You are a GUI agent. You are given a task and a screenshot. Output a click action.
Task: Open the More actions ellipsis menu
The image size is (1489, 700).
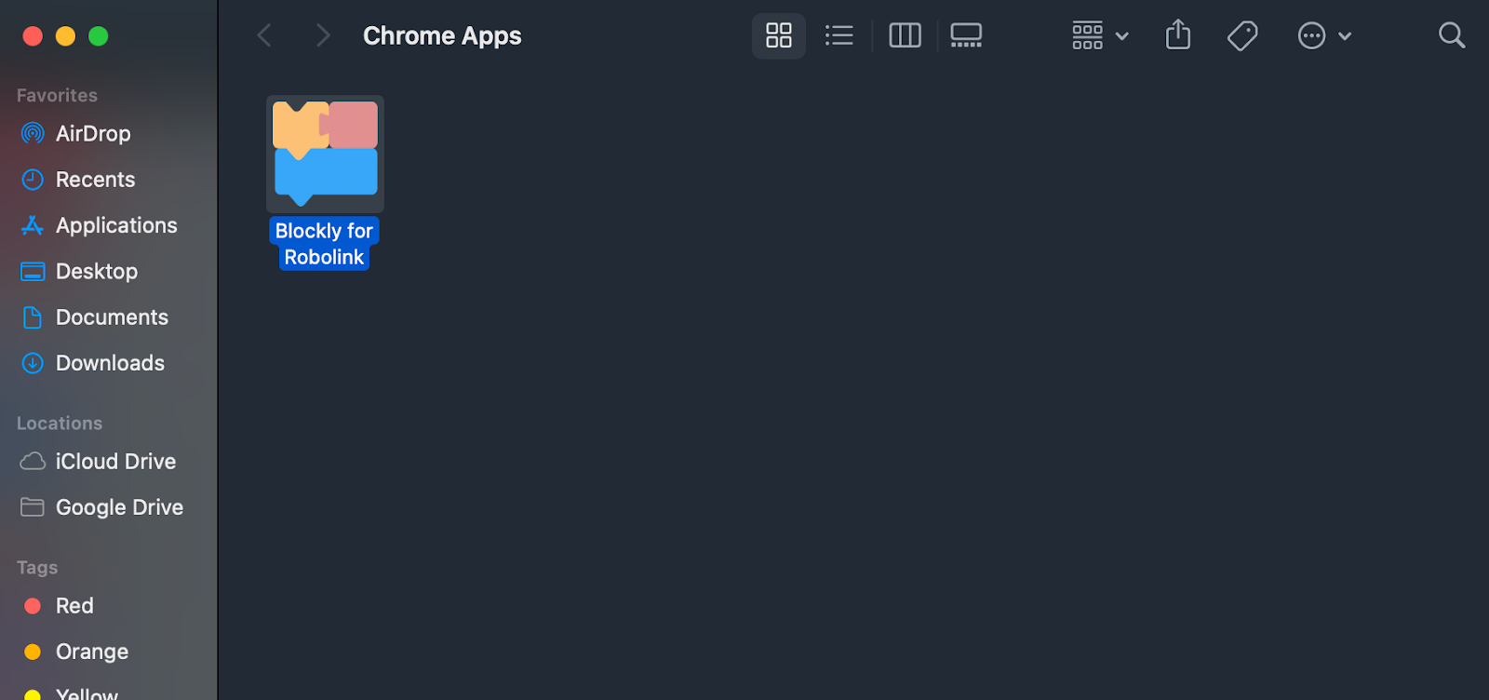coord(1311,35)
